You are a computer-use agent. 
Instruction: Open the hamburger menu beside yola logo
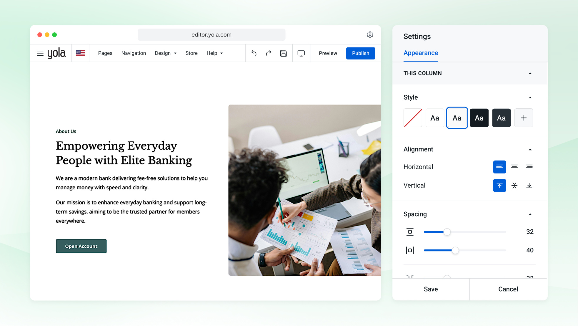[40, 53]
